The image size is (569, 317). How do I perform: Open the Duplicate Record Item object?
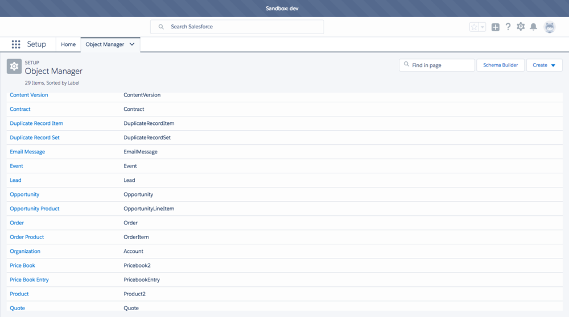36,123
